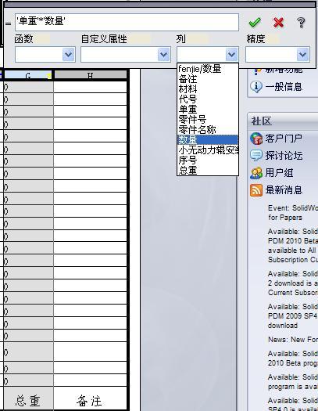
Task: Open the 精度 dropdown
Action: click(x=277, y=55)
